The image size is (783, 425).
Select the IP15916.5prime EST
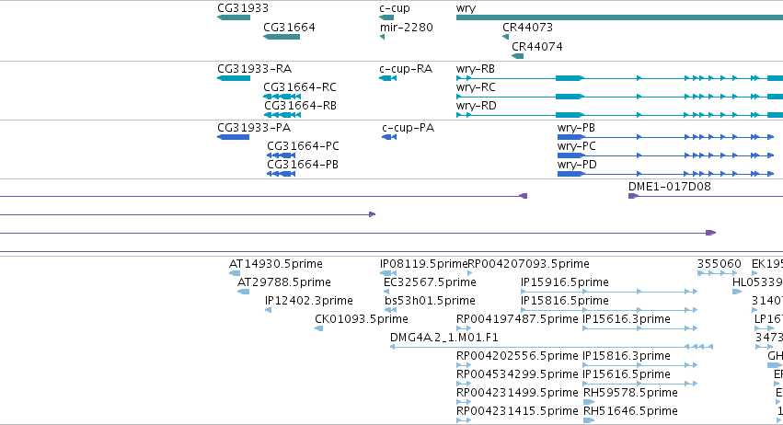609,292
